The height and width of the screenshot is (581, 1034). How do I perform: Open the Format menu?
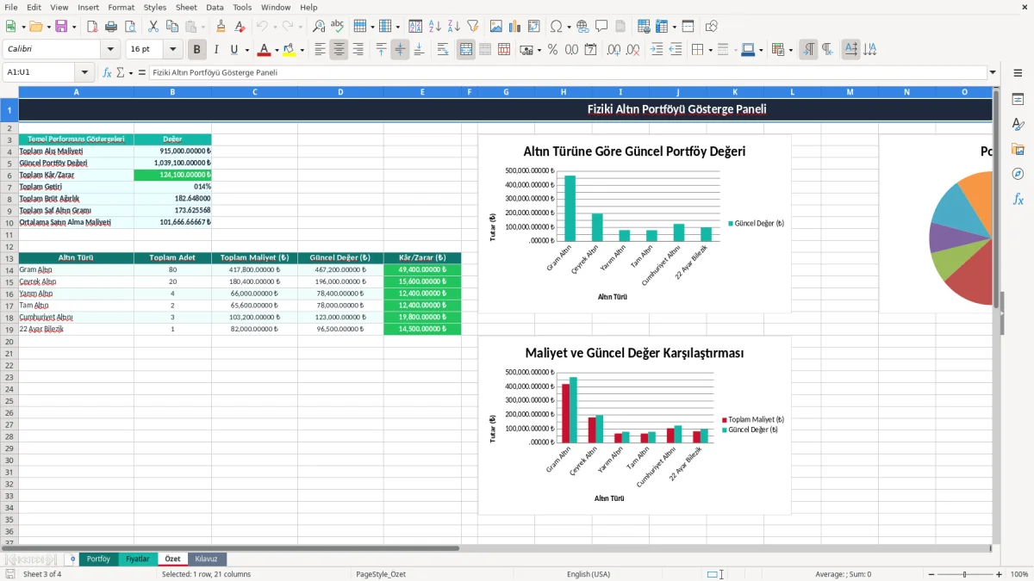pos(121,7)
